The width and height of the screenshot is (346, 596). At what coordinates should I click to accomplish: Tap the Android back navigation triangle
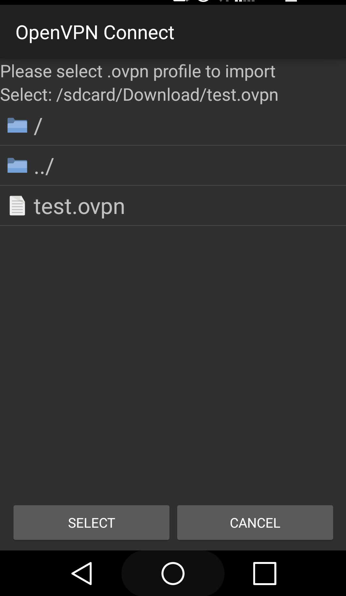[x=82, y=573]
